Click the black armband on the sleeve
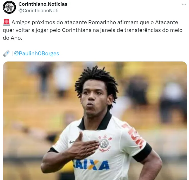189x180 pixels. click(x=142, y=152)
